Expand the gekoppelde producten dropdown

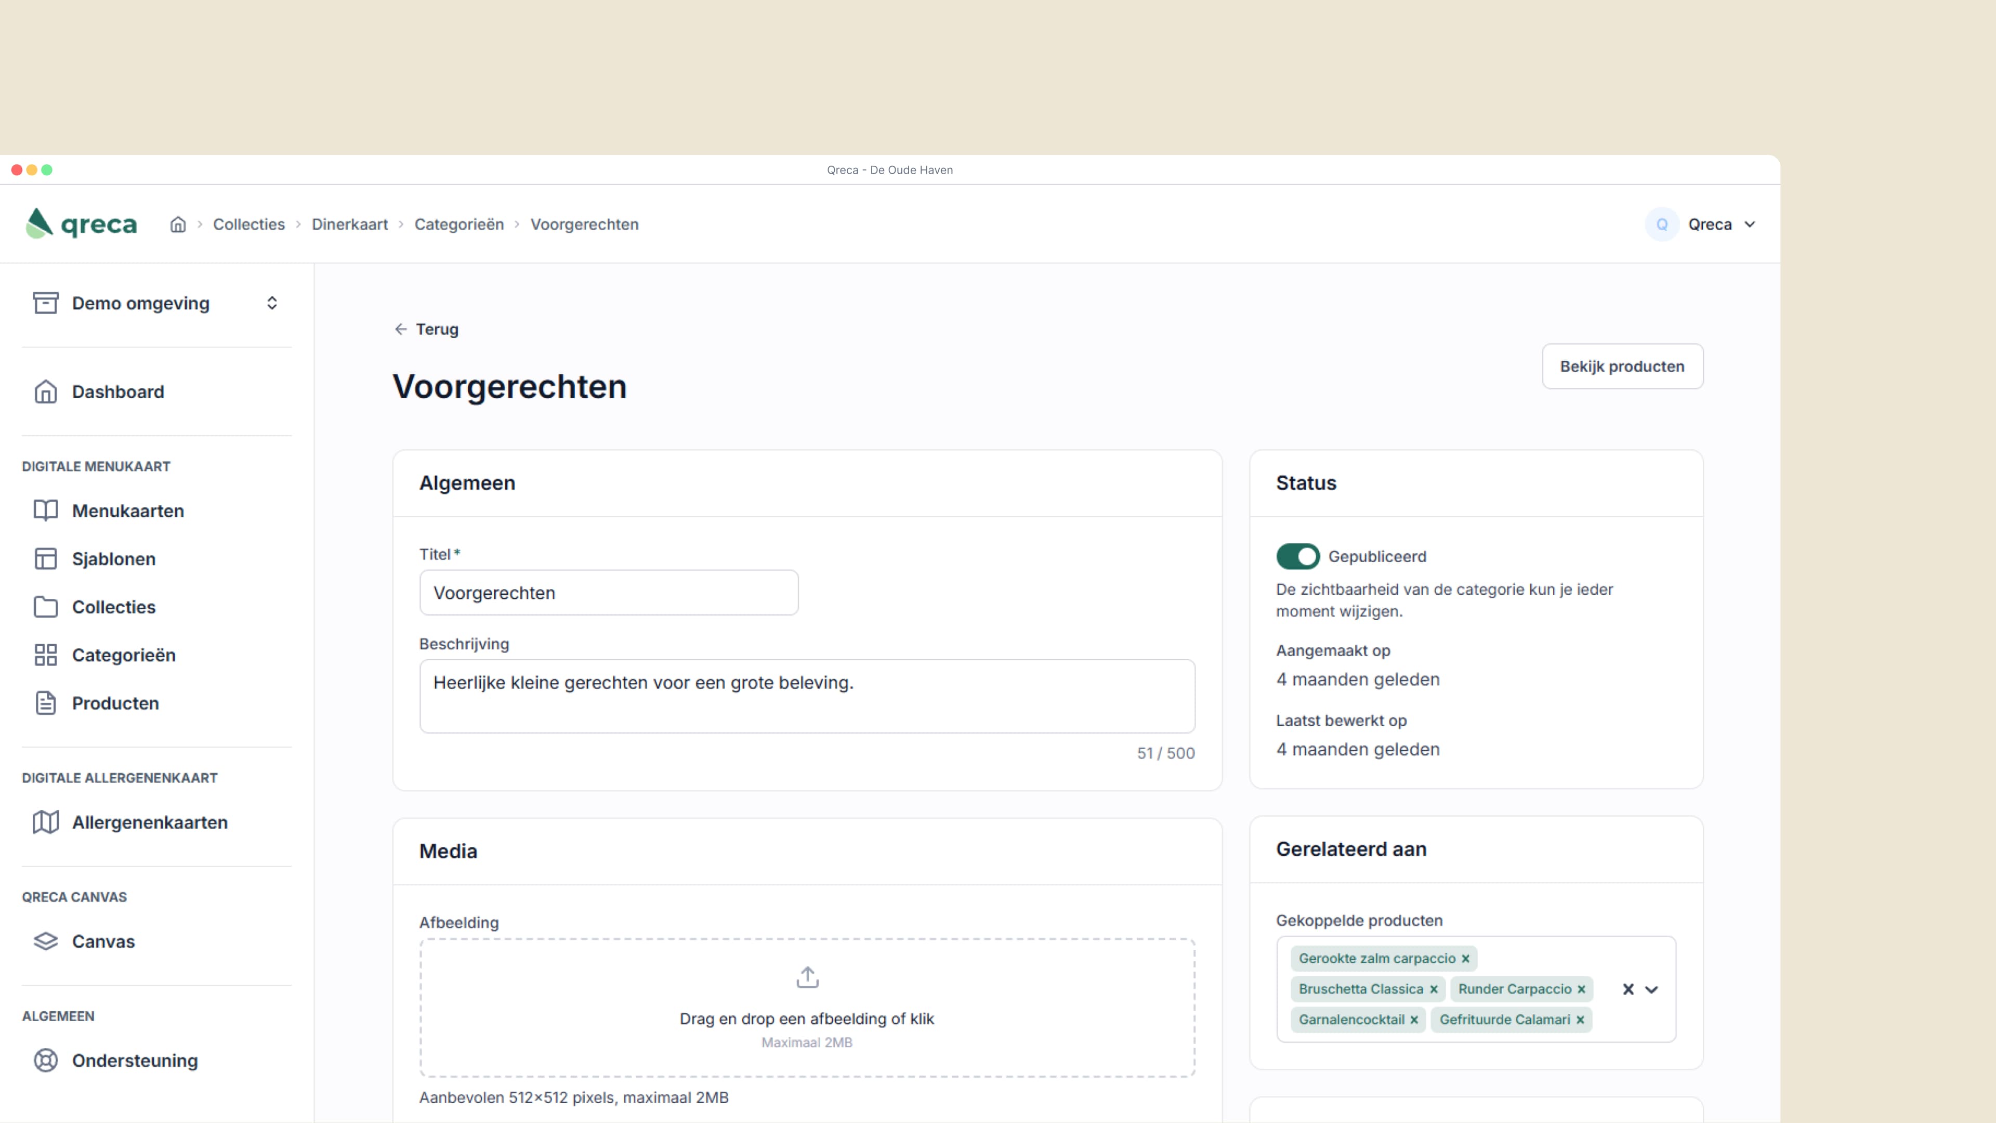click(1651, 990)
